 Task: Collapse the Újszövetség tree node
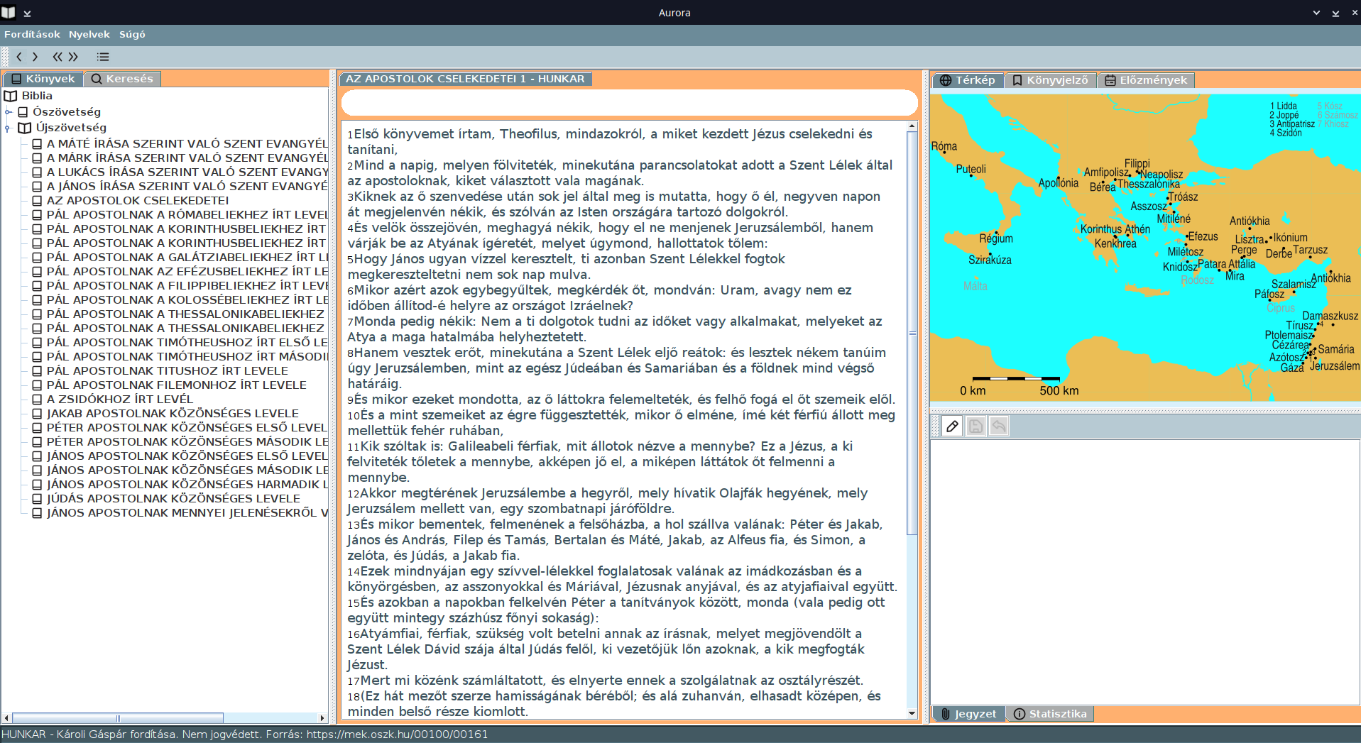(x=9, y=128)
